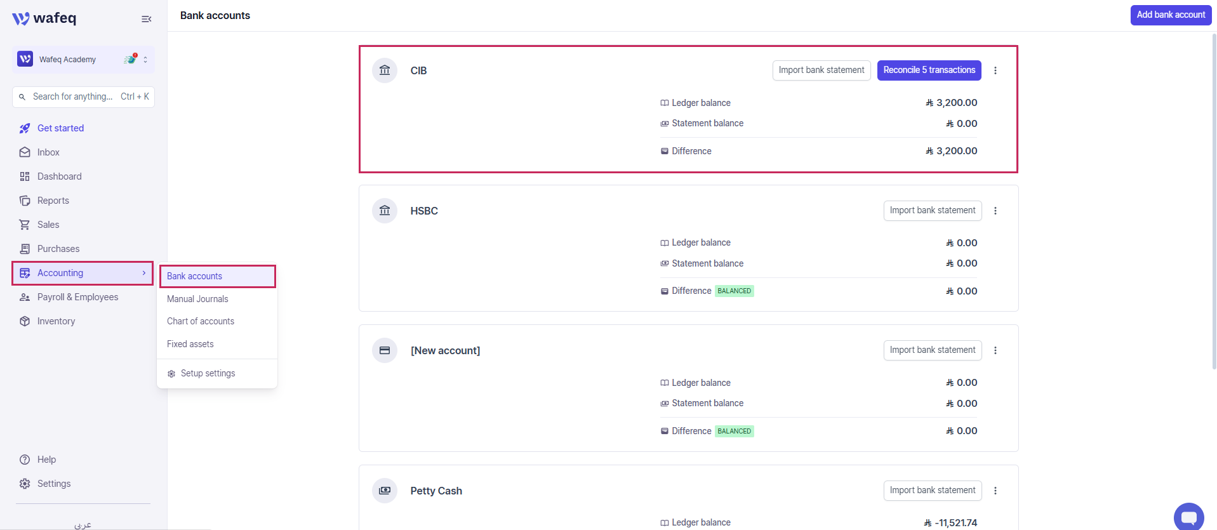The height and width of the screenshot is (530, 1217).
Task: Collapse the sidebar with the menu toggle icon
Action: tap(146, 19)
